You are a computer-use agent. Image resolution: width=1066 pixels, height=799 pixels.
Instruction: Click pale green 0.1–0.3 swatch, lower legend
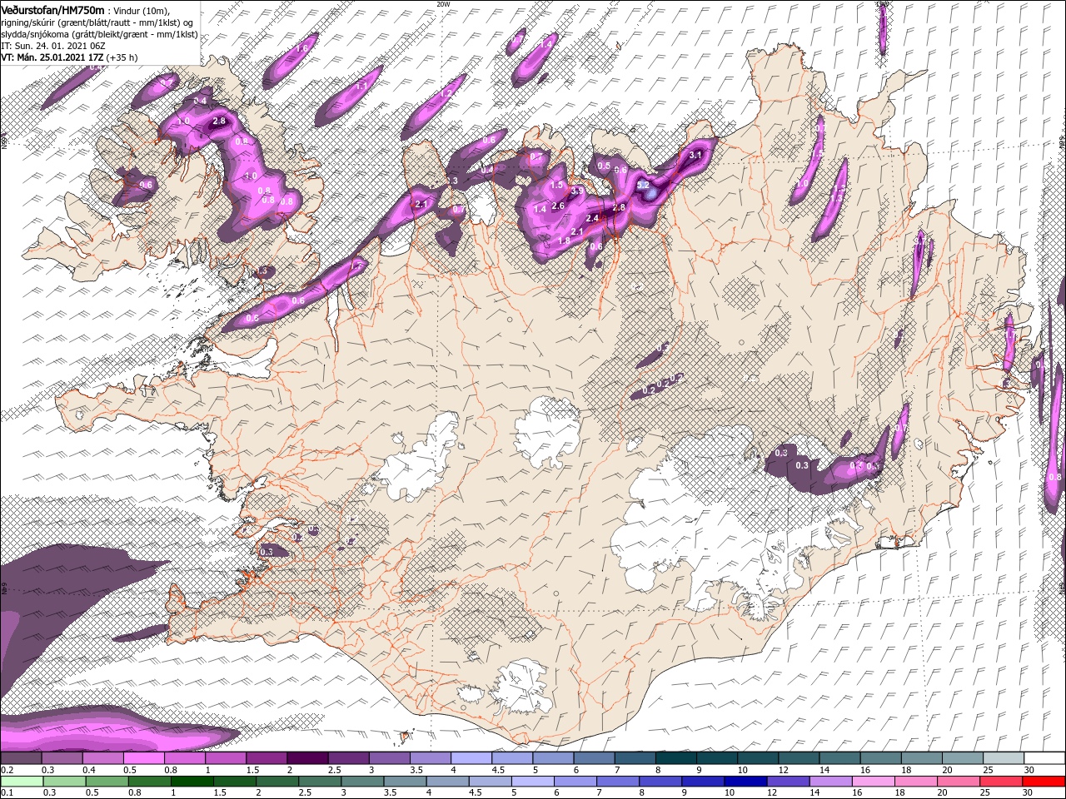(21, 782)
